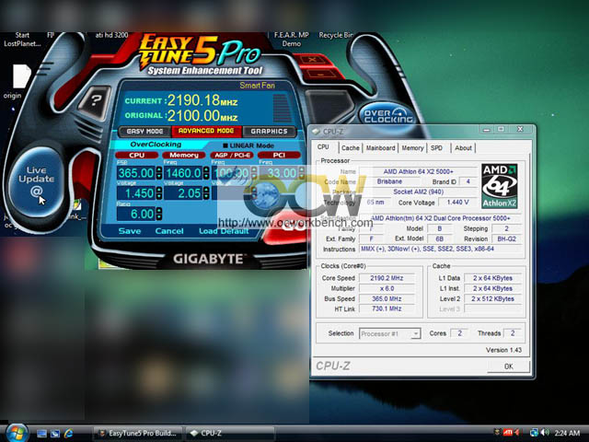Click the Show Desktop quick launch icon
This screenshot has width=589, height=442.
pos(42,434)
